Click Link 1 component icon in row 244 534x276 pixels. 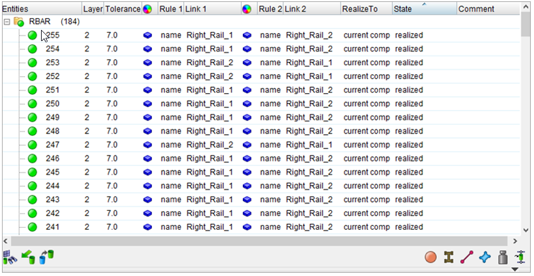[147, 186]
